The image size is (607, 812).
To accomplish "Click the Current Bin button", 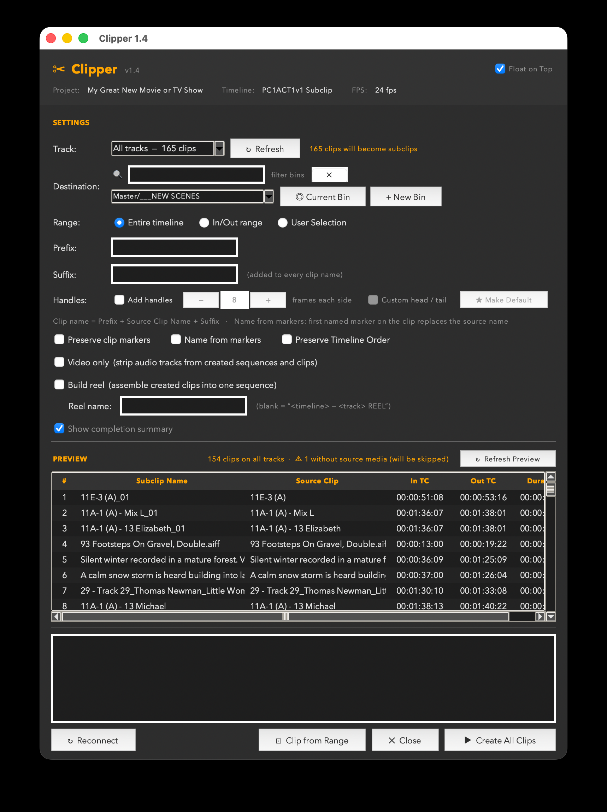I will pyautogui.click(x=323, y=197).
